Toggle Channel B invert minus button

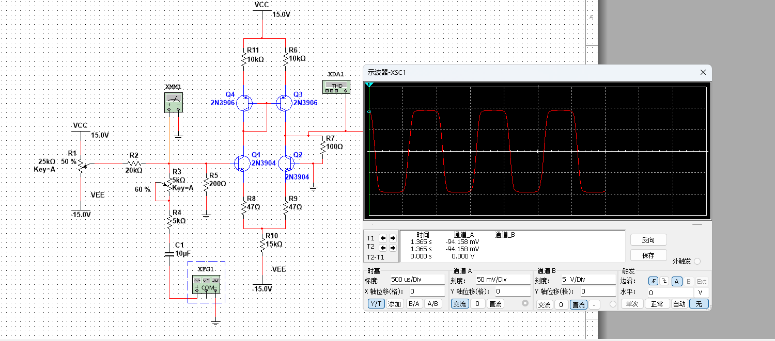point(595,305)
